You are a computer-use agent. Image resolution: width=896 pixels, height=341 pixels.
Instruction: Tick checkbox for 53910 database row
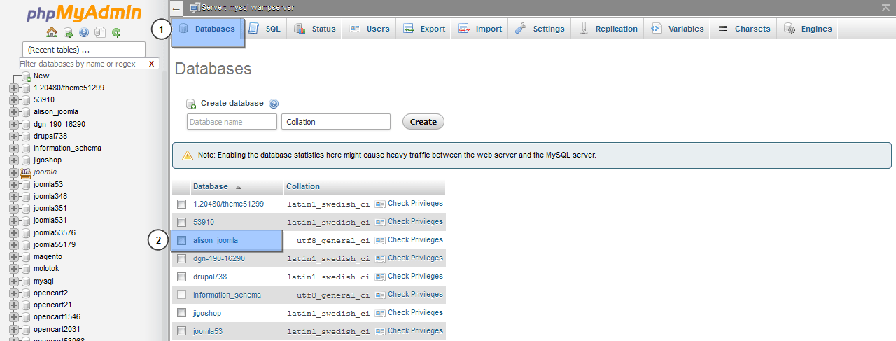[x=181, y=222]
